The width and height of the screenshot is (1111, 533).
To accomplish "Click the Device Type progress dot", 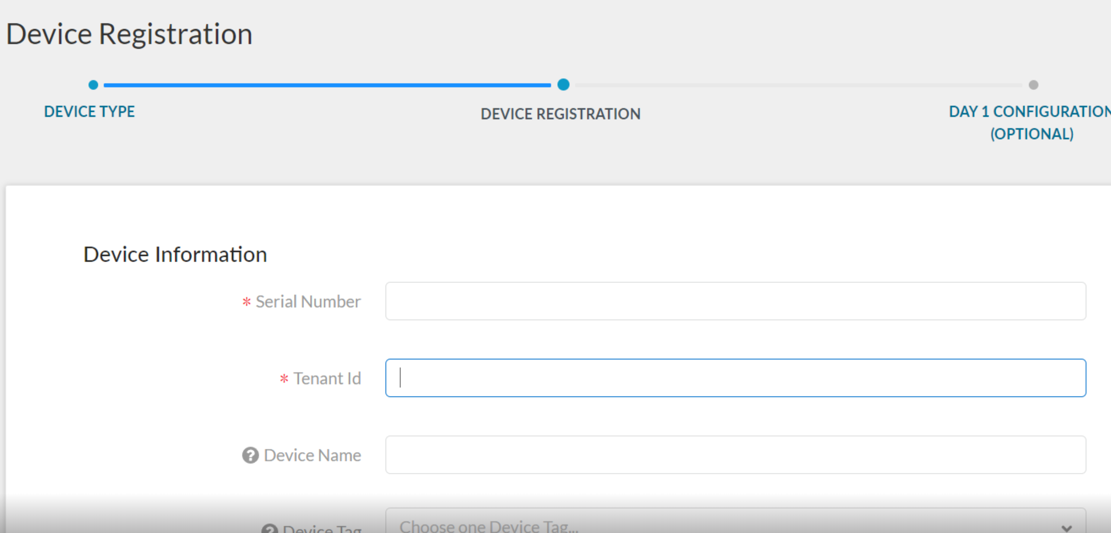I will (93, 85).
